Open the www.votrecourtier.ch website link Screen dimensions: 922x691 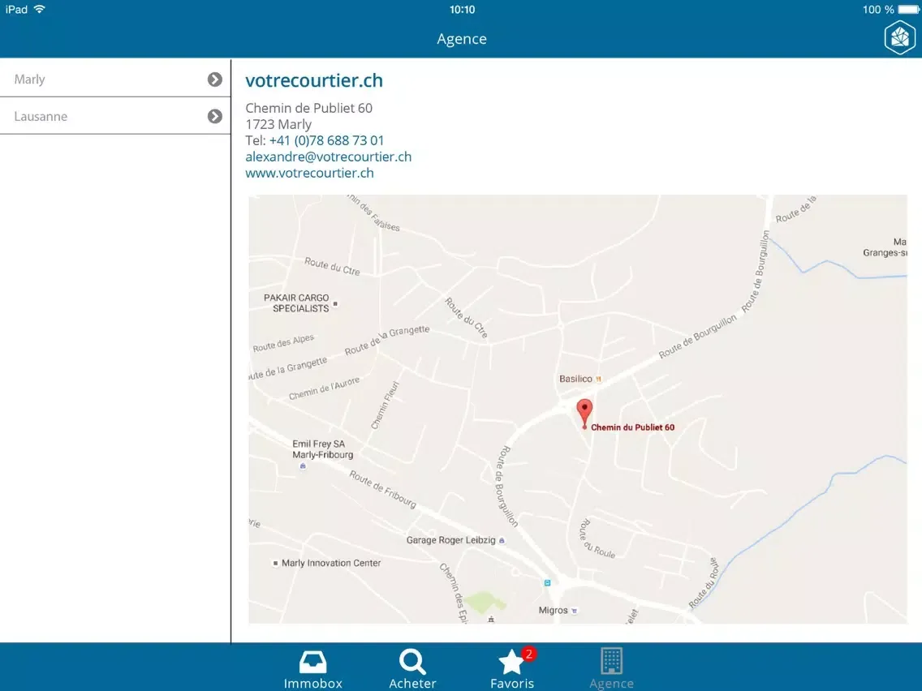pyautogui.click(x=309, y=173)
